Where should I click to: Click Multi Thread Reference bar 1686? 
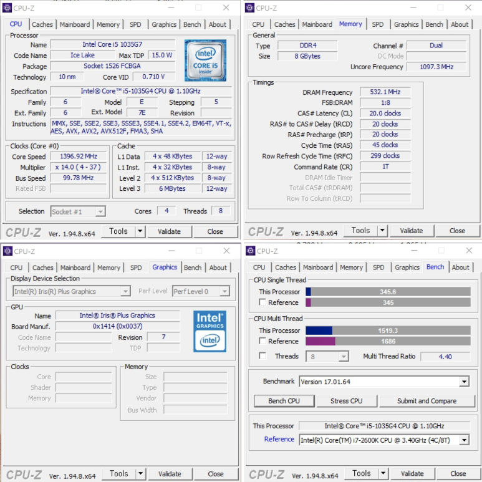coord(388,341)
